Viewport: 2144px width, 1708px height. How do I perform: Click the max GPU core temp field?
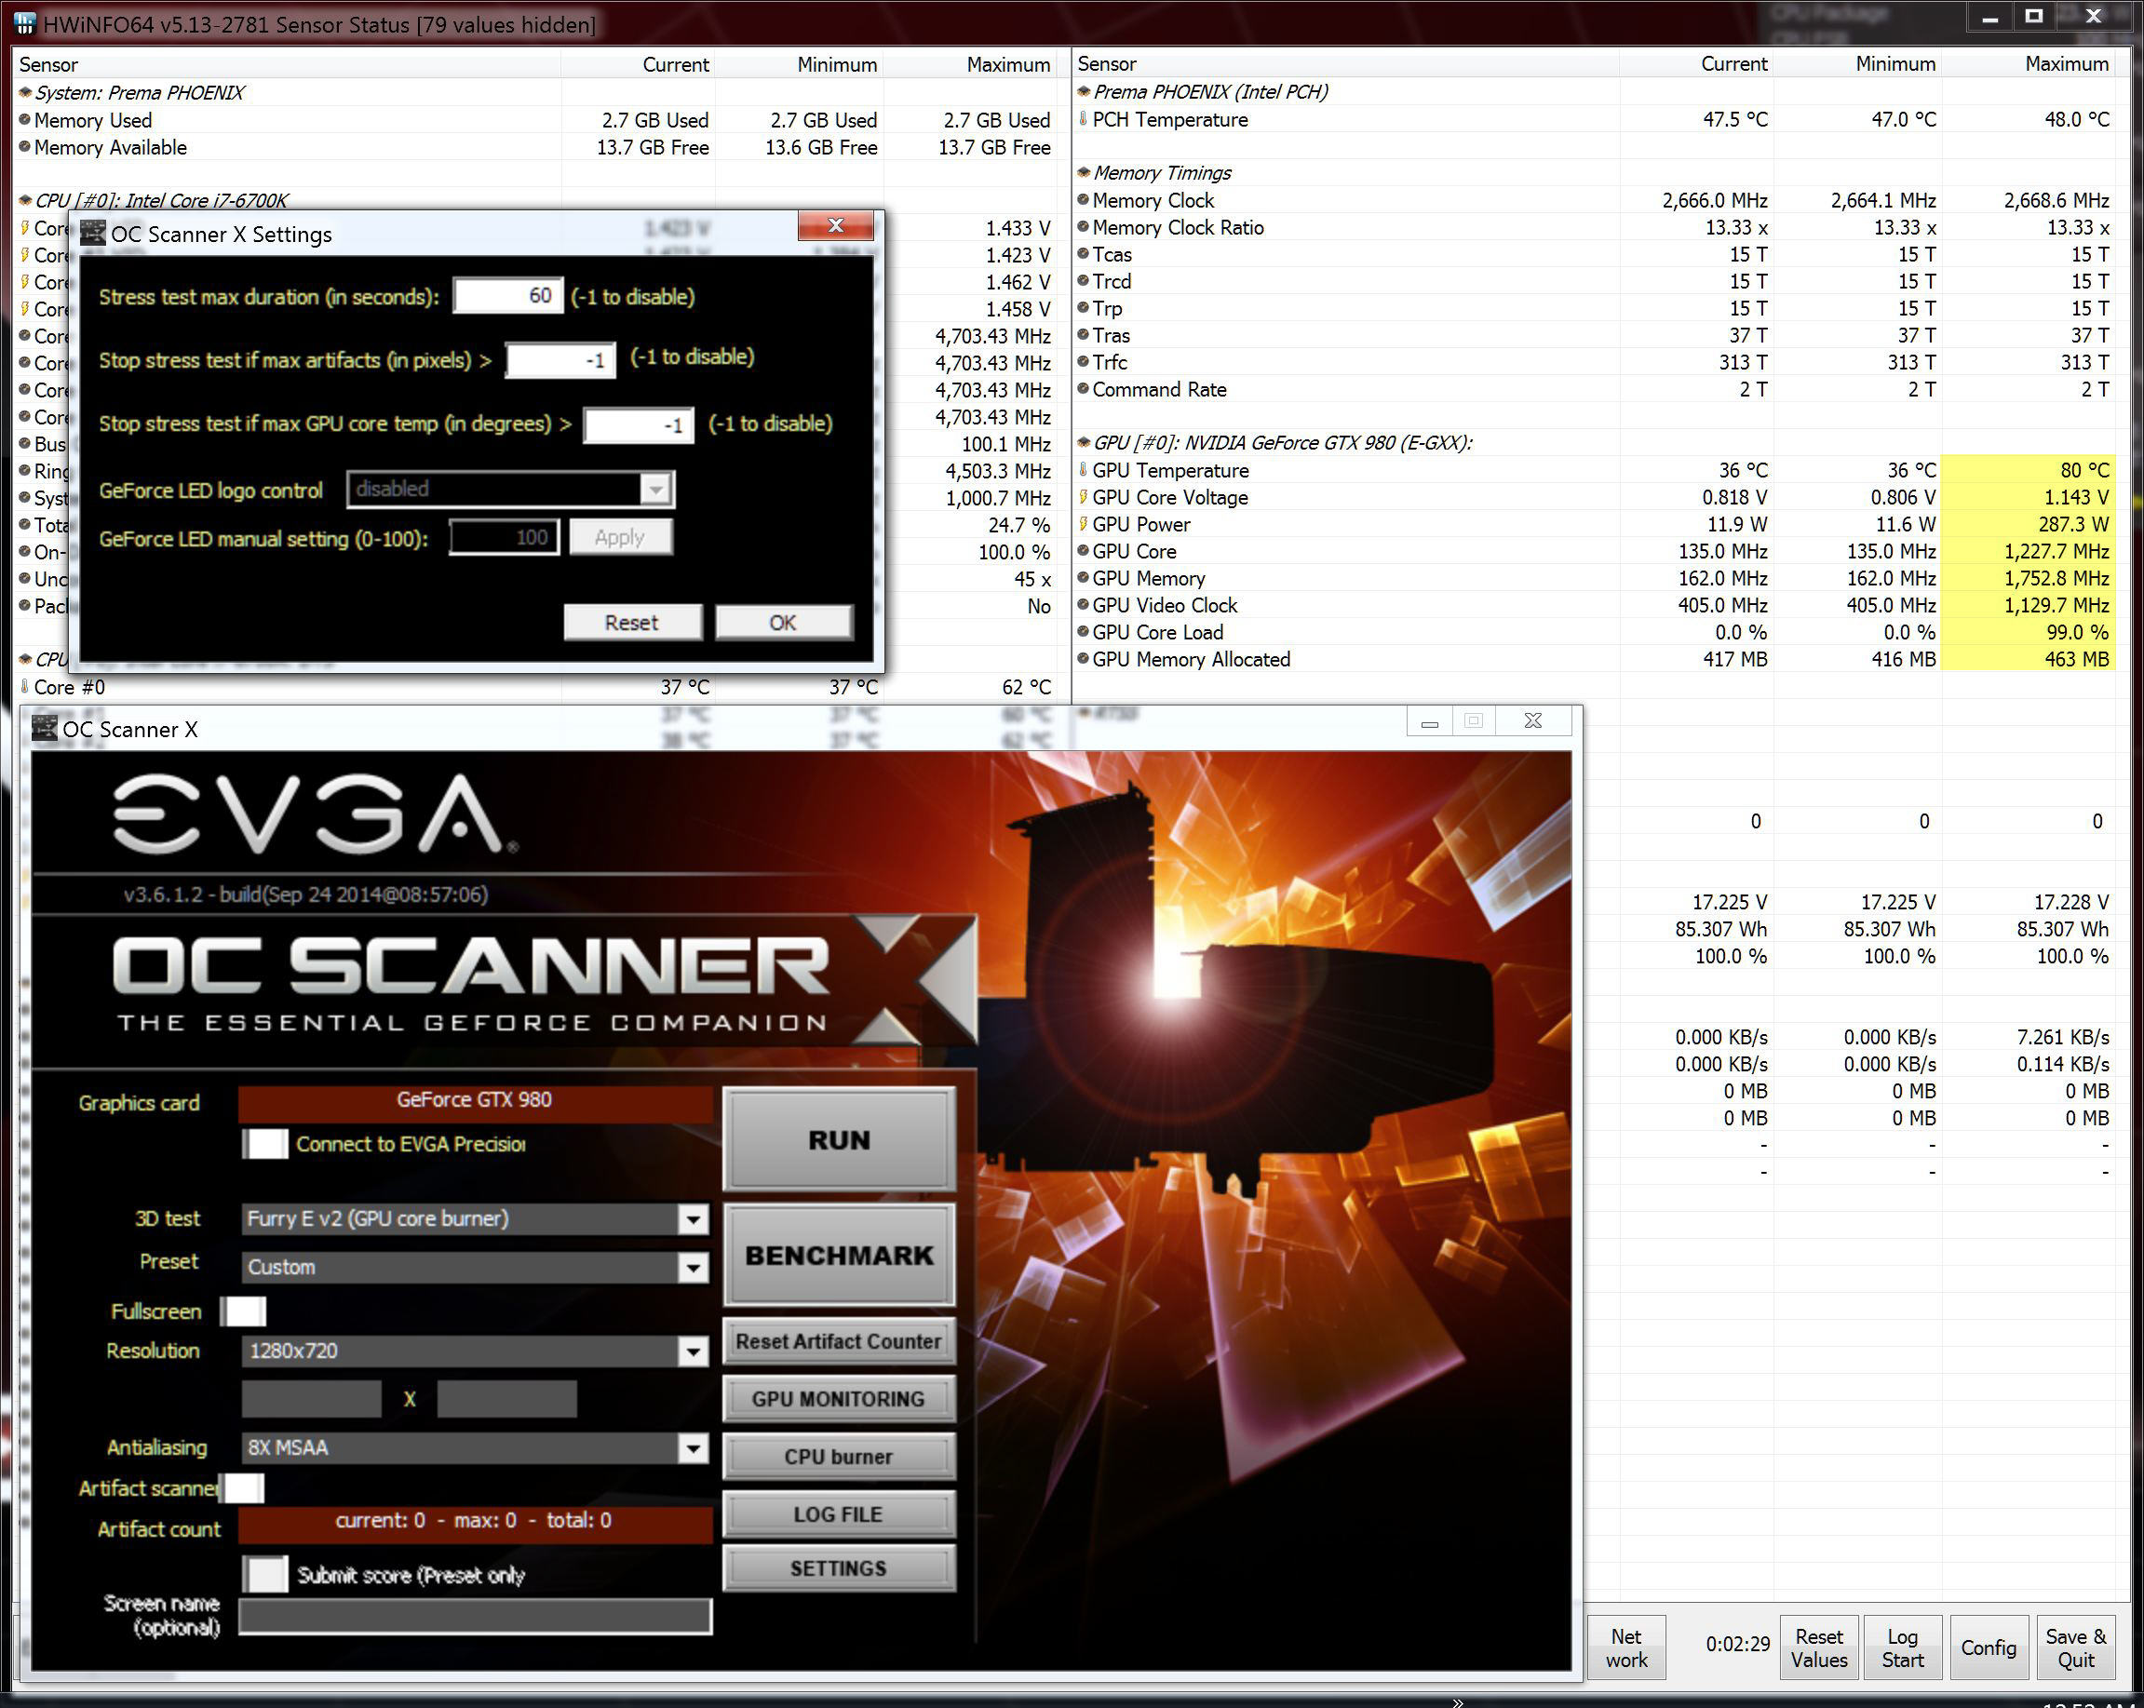click(639, 425)
